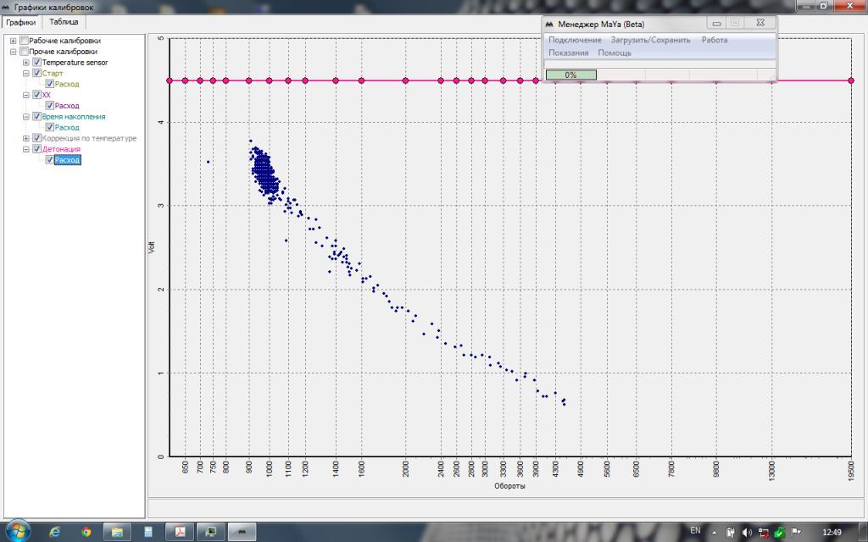
Task: Click Коррекция по температуре tree label
Action: pyautogui.click(x=89, y=138)
